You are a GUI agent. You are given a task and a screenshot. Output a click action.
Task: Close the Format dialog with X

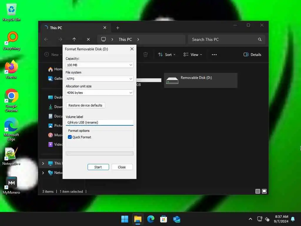tap(132, 49)
